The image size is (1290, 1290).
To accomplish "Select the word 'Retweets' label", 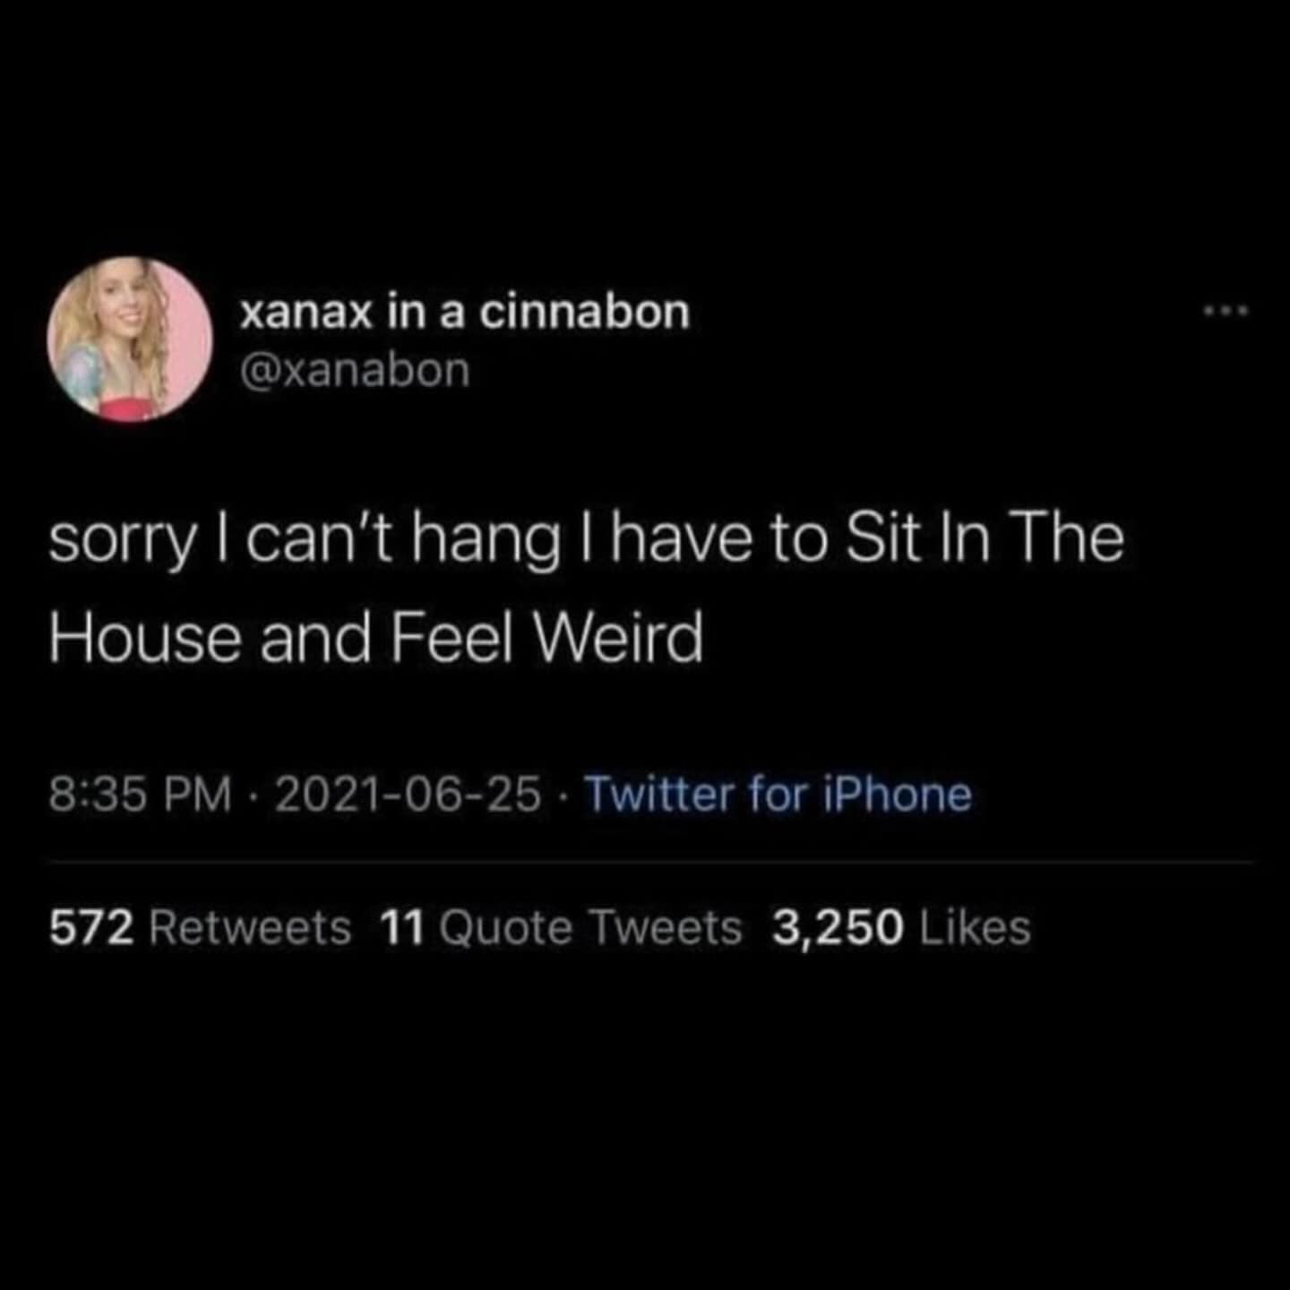I will tap(250, 927).
